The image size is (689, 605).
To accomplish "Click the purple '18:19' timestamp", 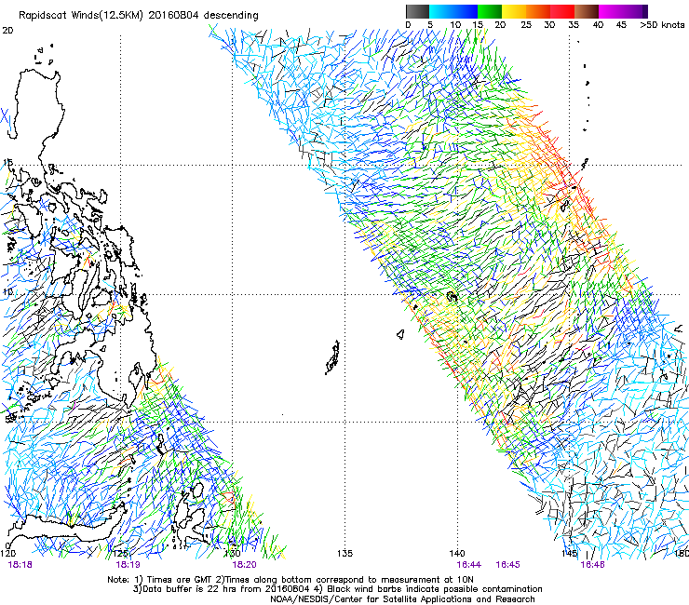I will (x=128, y=565).
